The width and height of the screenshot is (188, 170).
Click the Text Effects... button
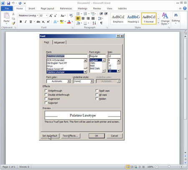pos(70,136)
